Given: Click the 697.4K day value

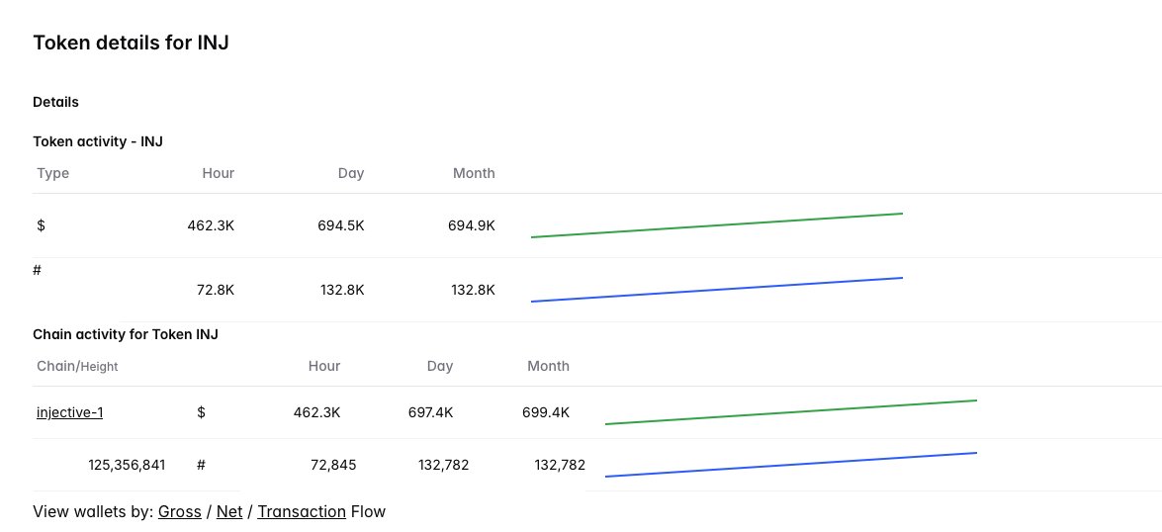Looking at the screenshot, I should 430,412.
